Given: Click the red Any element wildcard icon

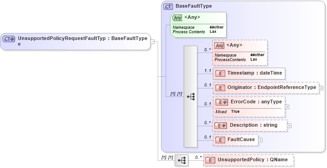Looking at the screenshot, I should pos(219,45).
